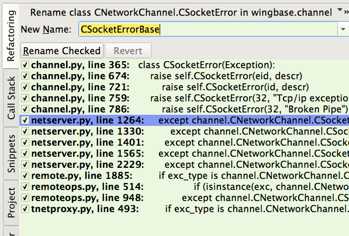Click the Rename Checked button
The height and width of the screenshot is (236, 349).
(61, 51)
